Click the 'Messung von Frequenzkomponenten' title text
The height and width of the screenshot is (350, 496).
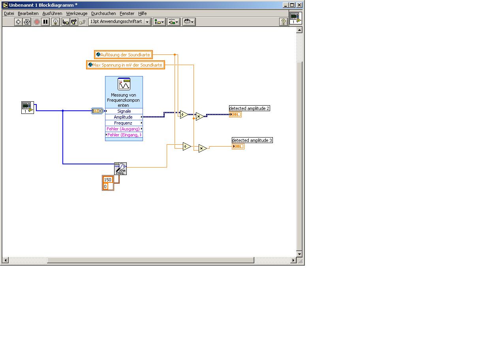[x=123, y=100]
